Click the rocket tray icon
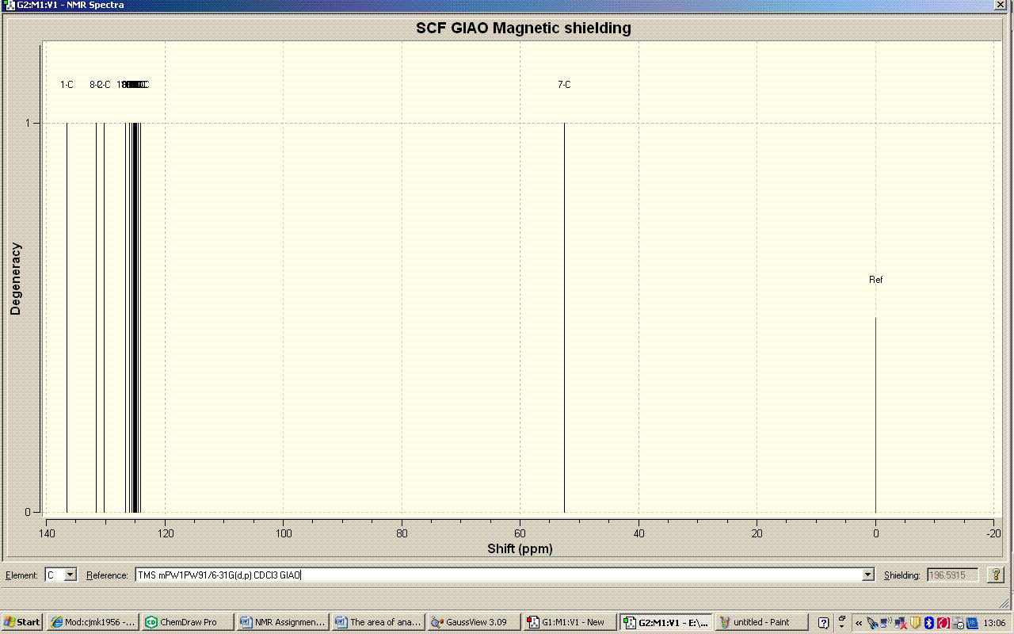The height and width of the screenshot is (634, 1014). coord(872,623)
